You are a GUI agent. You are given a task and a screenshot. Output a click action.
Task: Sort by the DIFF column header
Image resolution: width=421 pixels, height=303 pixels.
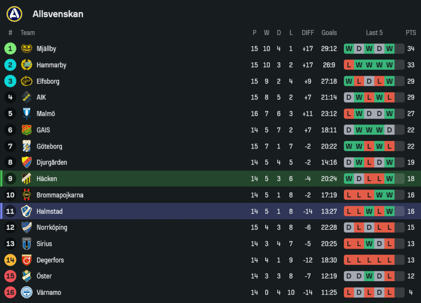click(x=308, y=33)
